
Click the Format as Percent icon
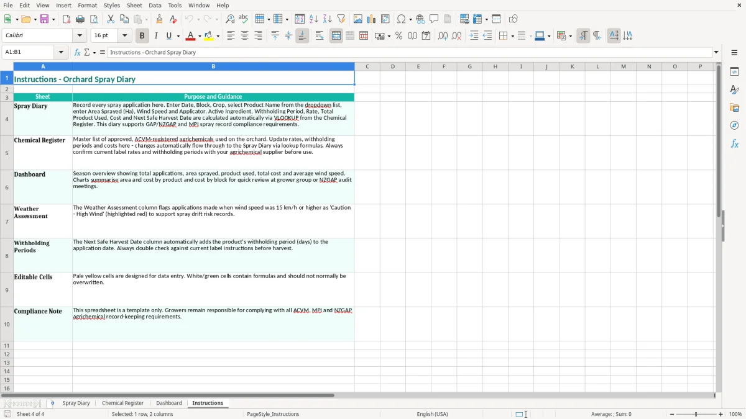coord(398,36)
